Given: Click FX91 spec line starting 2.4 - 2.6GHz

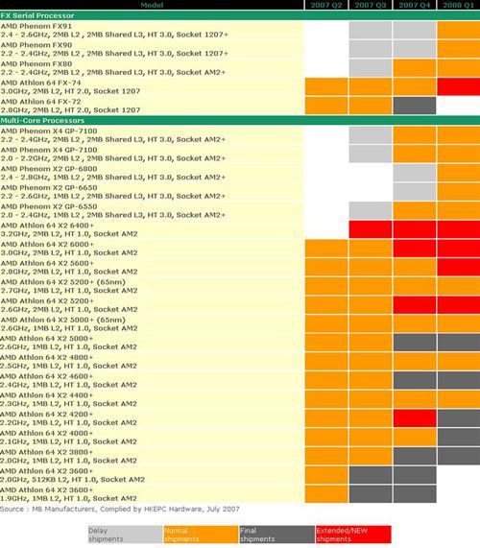Looking at the screenshot, I should point(114,35).
